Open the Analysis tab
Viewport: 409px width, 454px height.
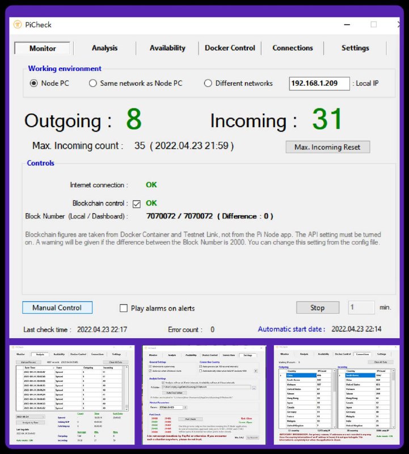click(x=104, y=48)
